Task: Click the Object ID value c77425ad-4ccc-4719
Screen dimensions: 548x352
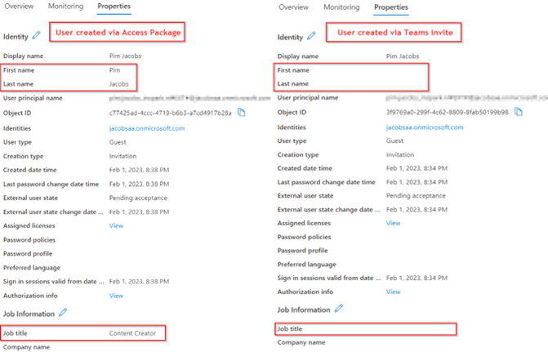Action: click(170, 113)
